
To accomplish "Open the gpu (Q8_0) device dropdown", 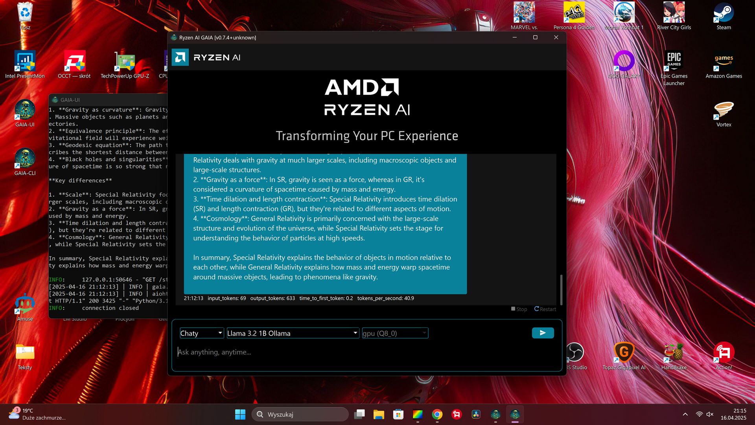I will click(395, 333).
